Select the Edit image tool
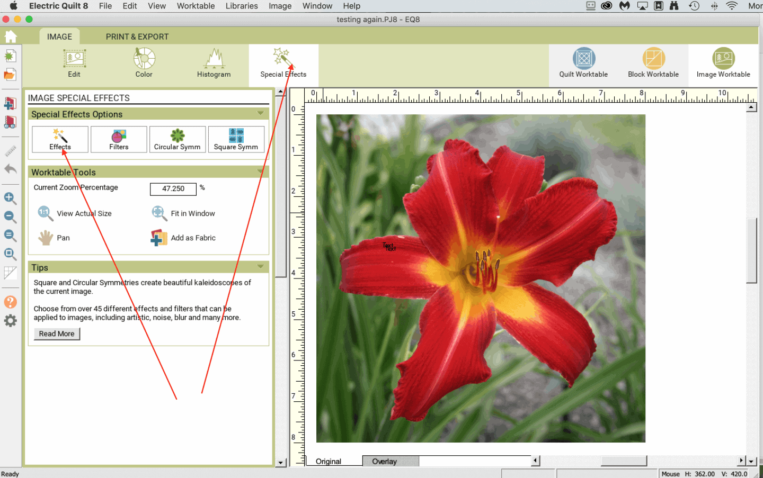 tap(74, 64)
